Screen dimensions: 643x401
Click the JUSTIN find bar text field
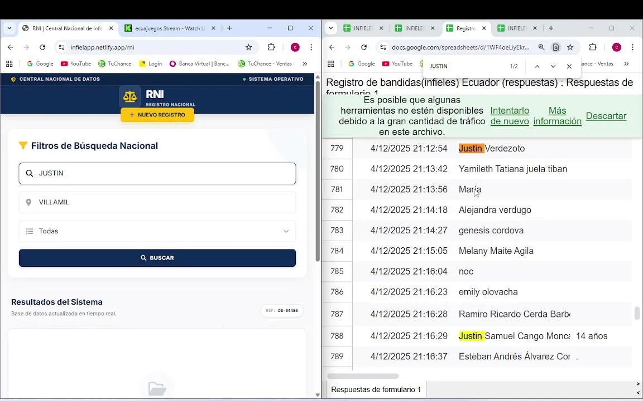click(x=466, y=66)
